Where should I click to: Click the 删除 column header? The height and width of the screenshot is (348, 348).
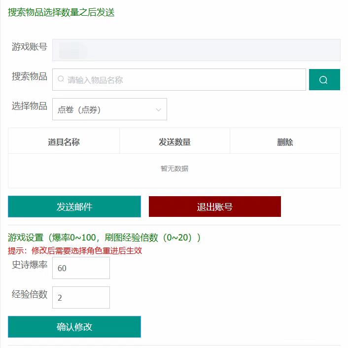(285, 142)
